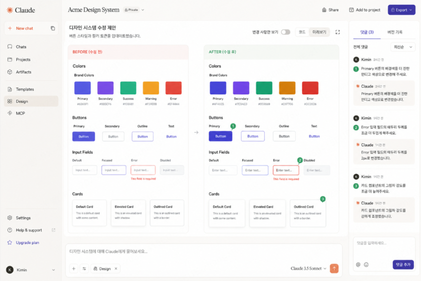The width and height of the screenshot is (421, 281).
Task: Open the sliders settings icon in chat box
Action: [84, 269]
